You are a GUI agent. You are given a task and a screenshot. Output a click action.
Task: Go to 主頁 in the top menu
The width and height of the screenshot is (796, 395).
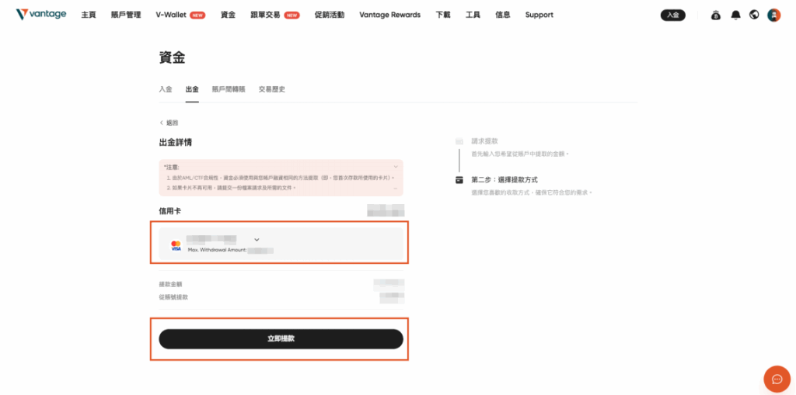pos(89,15)
